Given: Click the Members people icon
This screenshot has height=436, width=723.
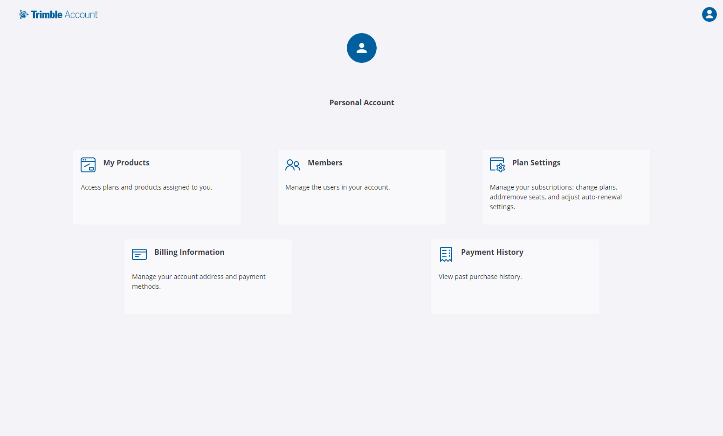Looking at the screenshot, I should tap(293, 165).
